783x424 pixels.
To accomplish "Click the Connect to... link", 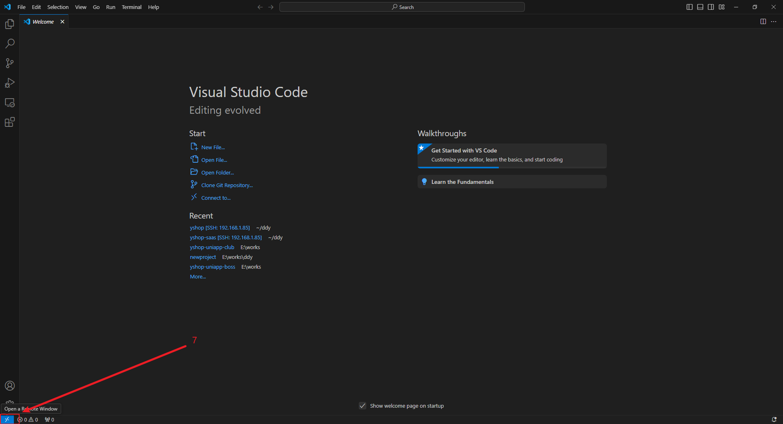I will tap(216, 198).
